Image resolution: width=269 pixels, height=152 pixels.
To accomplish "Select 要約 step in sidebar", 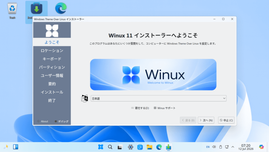I will [x=52, y=84].
